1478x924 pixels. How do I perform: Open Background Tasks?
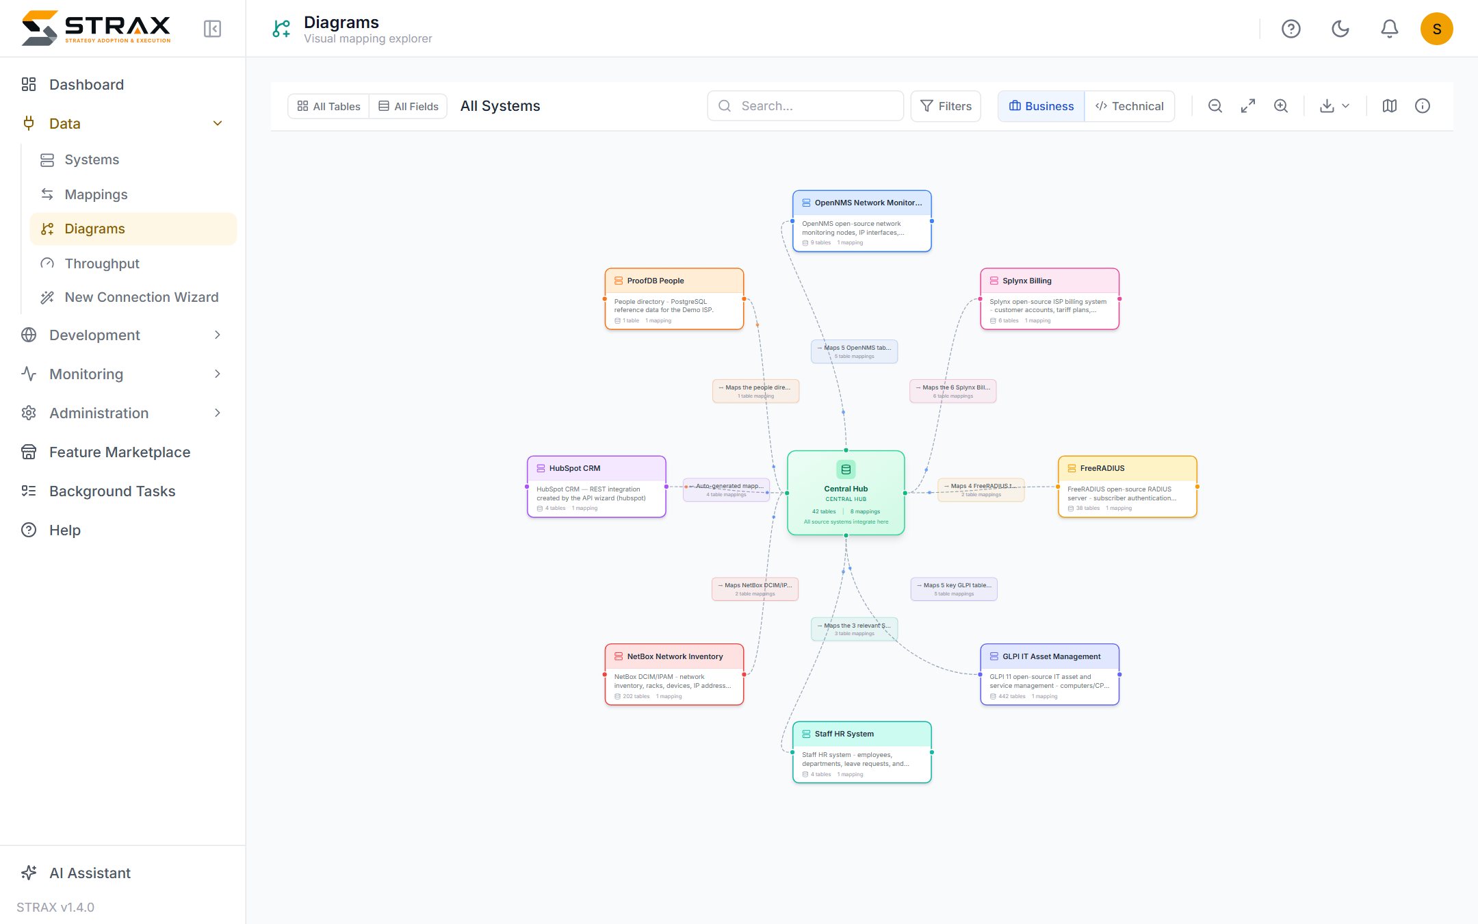123,491
